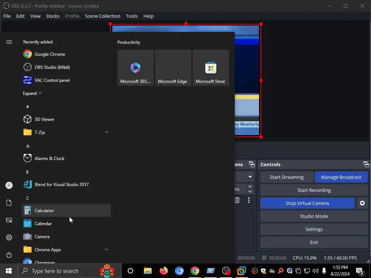Open Settings gear in Start sidebar
Image resolution: width=371 pixels, height=278 pixels.
(9, 237)
